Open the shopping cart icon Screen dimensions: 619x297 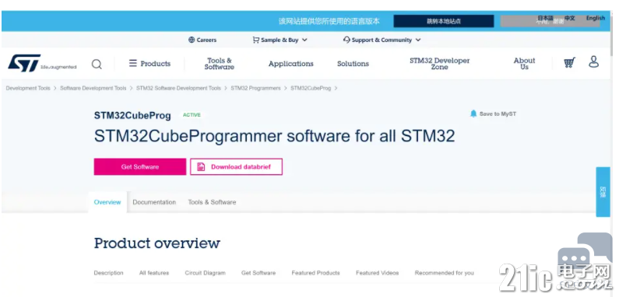(x=569, y=63)
